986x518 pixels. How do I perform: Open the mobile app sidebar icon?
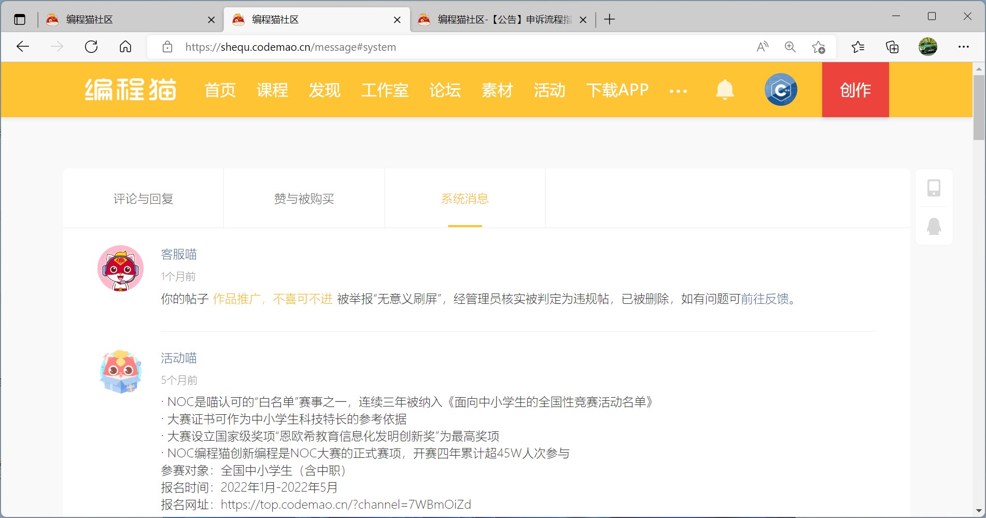934,188
